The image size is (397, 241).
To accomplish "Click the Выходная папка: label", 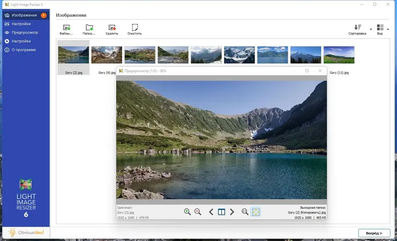I will [x=313, y=208].
